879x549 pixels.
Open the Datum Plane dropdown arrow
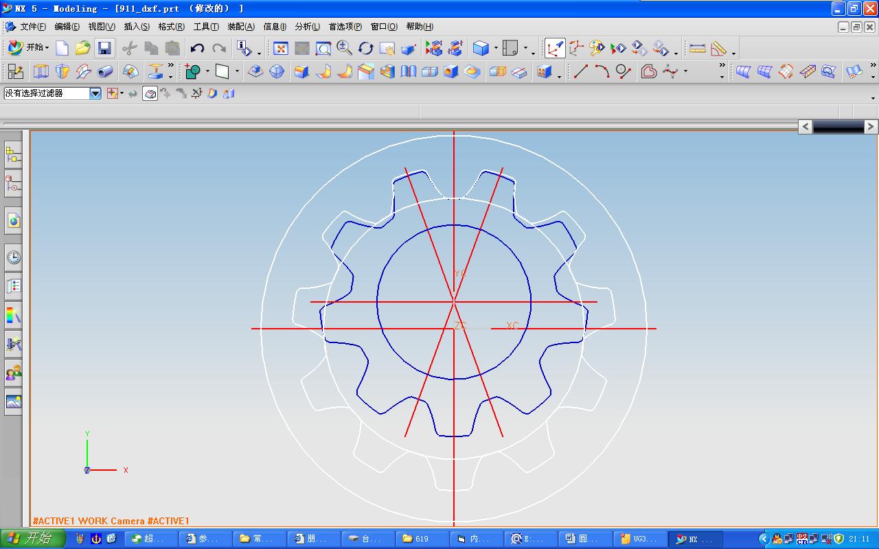click(237, 71)
